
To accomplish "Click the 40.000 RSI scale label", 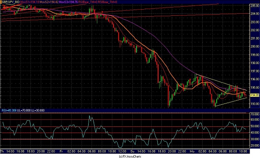I will (x=255, y=133).
